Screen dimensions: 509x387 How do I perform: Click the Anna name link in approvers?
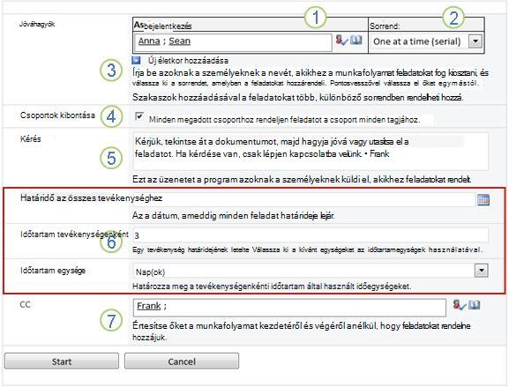[x=149, y=41]
